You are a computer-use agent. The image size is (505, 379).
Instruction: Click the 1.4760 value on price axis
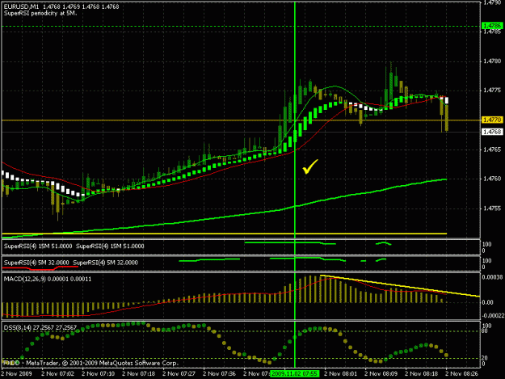[492, 179]
